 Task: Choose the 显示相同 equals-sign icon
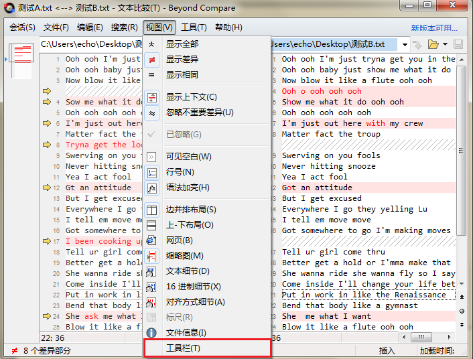151,75
